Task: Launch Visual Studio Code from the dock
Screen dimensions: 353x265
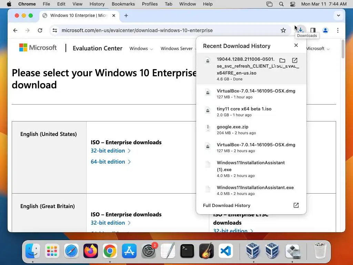Action: 225,251
